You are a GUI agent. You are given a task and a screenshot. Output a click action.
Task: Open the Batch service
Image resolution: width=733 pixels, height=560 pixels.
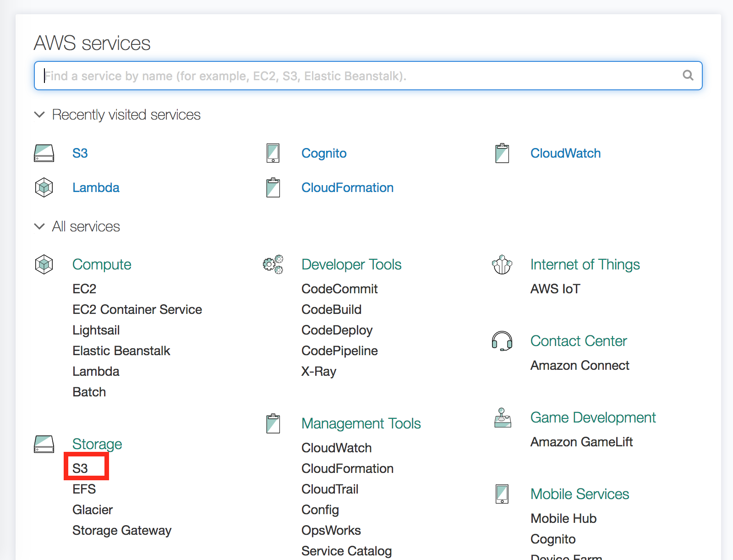coord(89,392)
